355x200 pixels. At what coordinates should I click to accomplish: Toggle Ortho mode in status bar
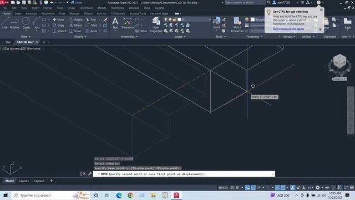click(x=253, y=188)
